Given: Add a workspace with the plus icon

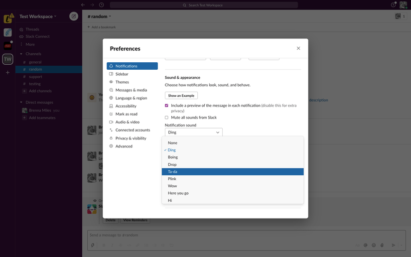Looking at the screenshot, I should pyautogui.click(x=8, y=73).
